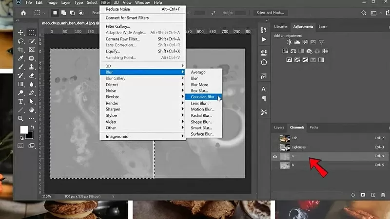Open the Libraries panel tab

[x=281, y=26]
